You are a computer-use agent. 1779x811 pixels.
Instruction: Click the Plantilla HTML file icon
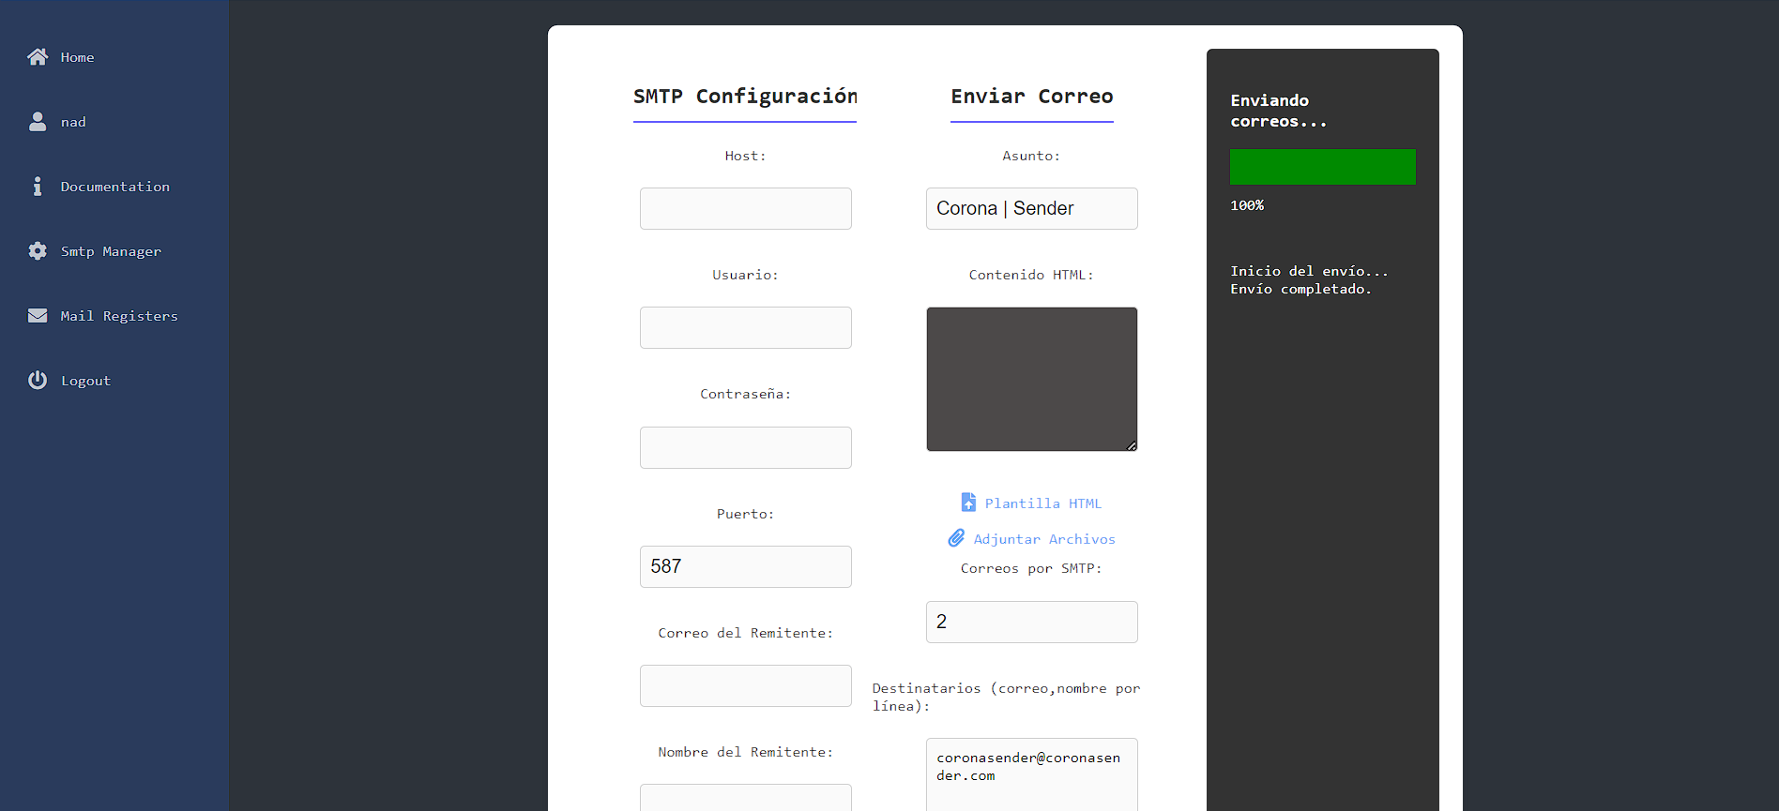pos(968,503)
